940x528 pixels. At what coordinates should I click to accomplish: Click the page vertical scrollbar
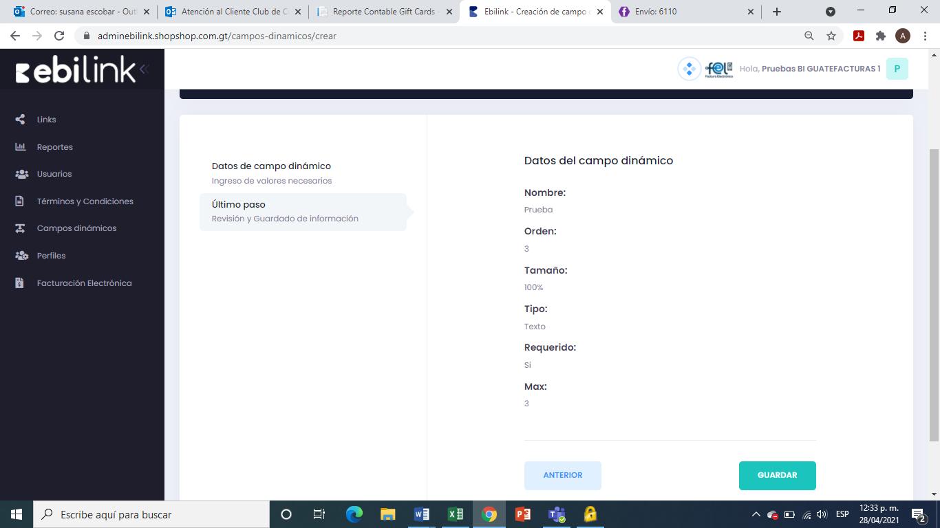934,296
